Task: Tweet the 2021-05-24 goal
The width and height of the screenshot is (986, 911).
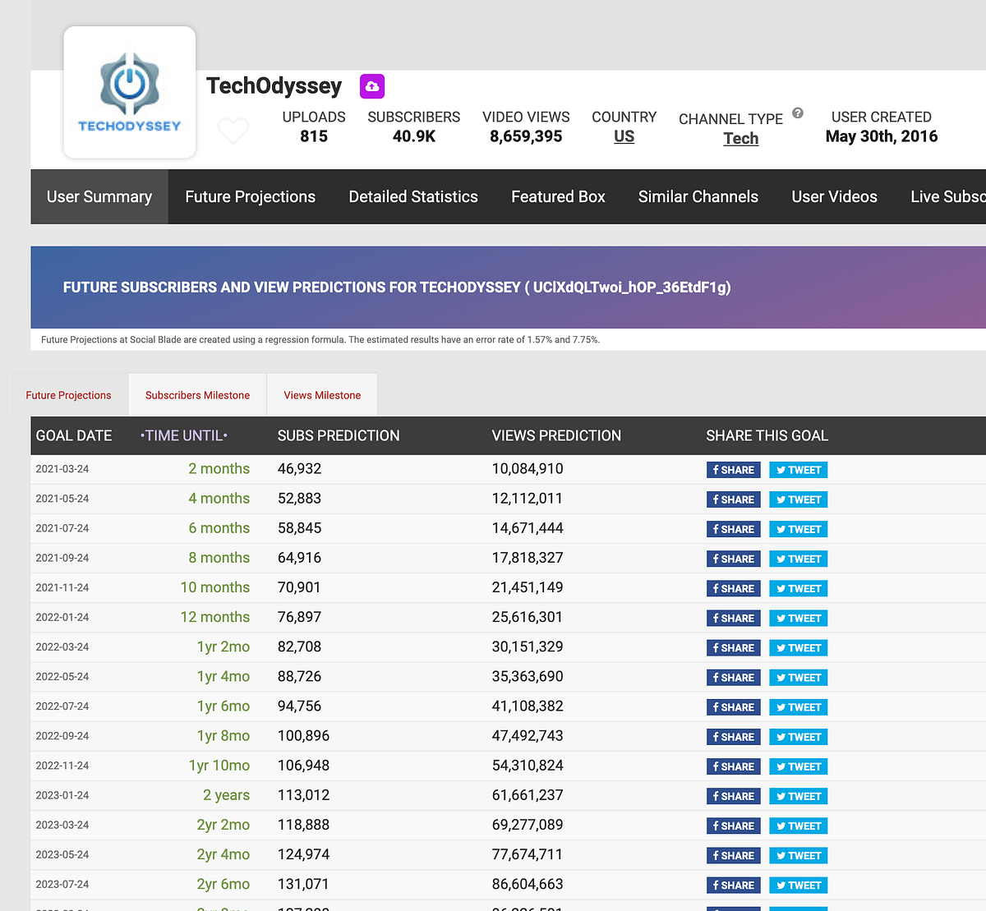Action: (799, 499)
